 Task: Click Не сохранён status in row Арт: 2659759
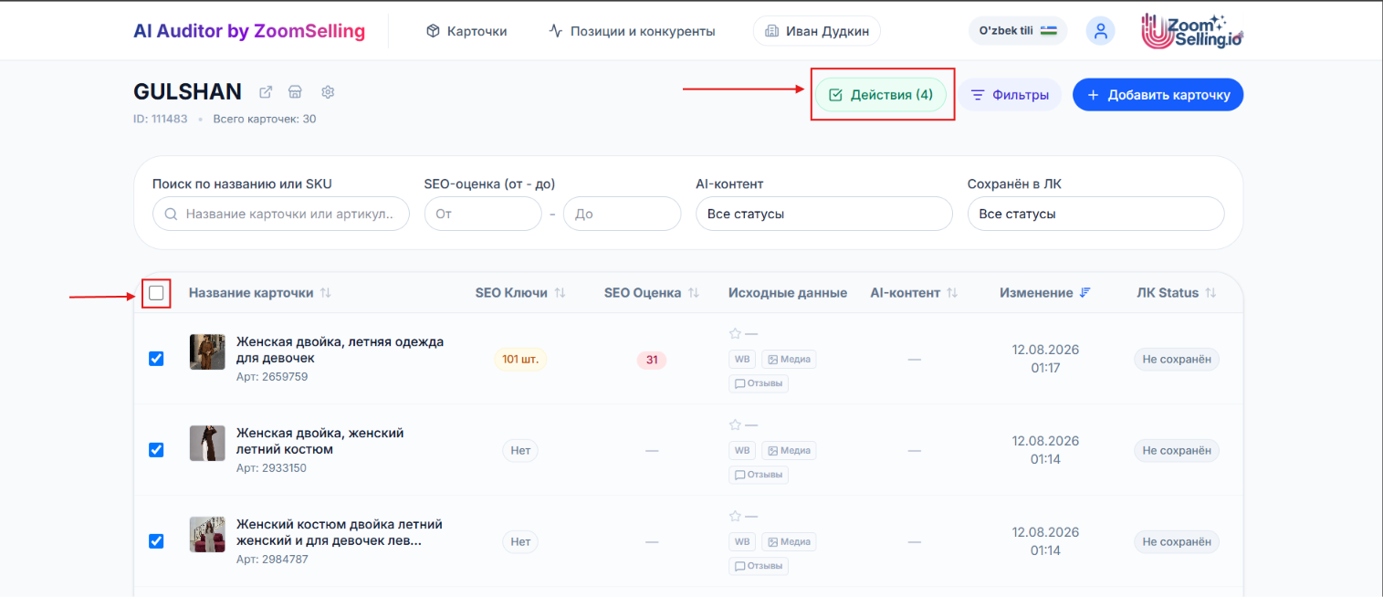pos(1177,359)
